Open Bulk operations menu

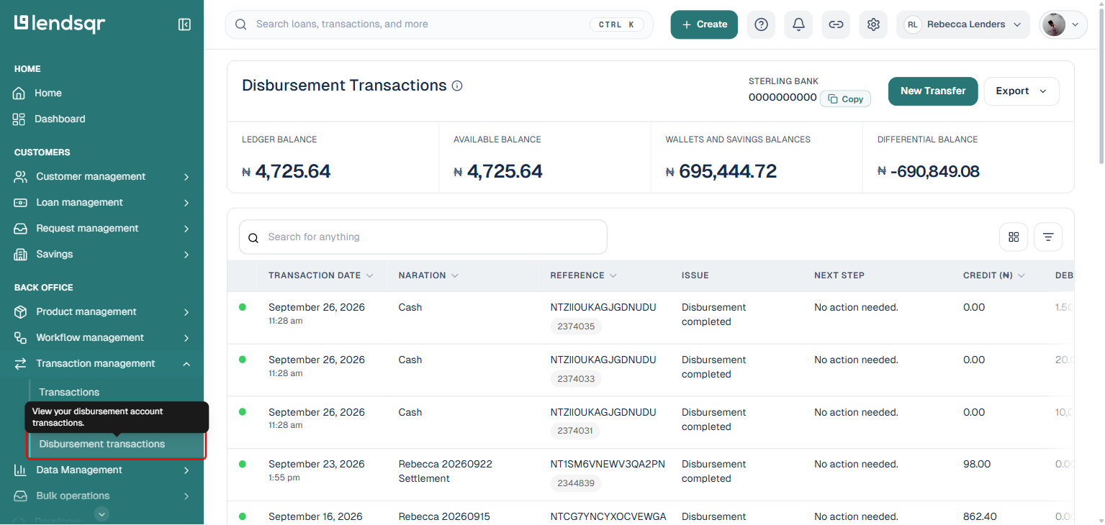tap(102, 496)
